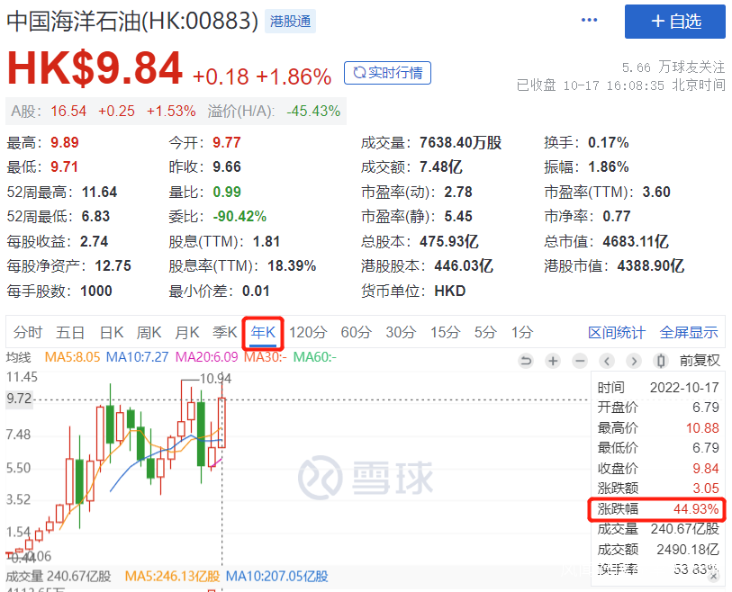Open the 全屏显示 fullscreen link
The height and width of the screenshot is (592, 732).
689,333
